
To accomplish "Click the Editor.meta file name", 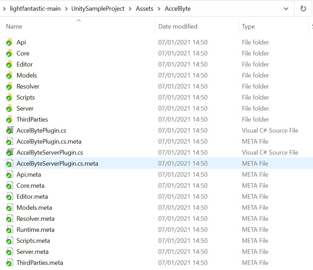I will [x=32, y=197].
